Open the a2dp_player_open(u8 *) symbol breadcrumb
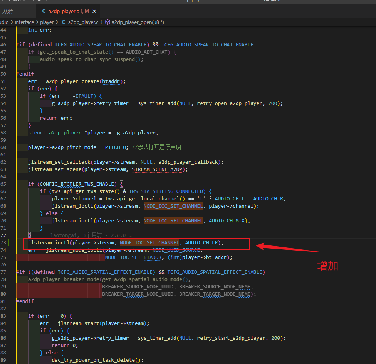376x364 pixels. (x=138, y=22)
